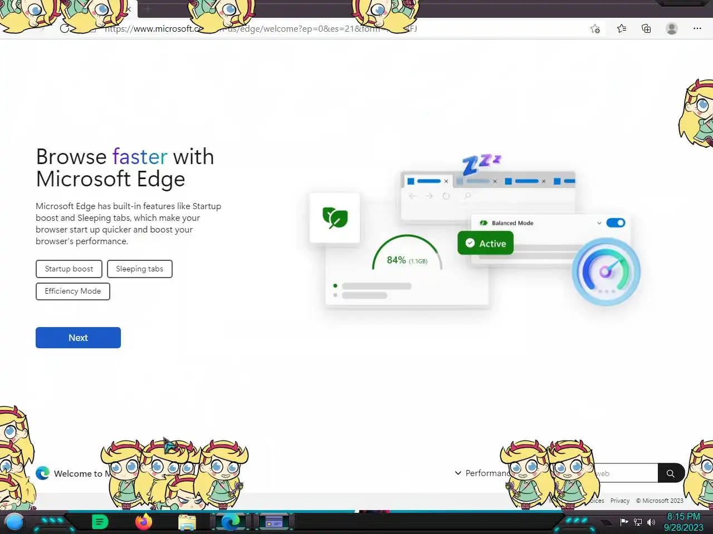Open network status tray icon
This screenshot has height=534, width=713.
click(638, 522)
